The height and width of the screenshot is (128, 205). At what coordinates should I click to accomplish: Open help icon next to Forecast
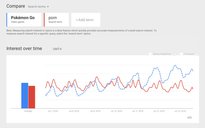197,54
